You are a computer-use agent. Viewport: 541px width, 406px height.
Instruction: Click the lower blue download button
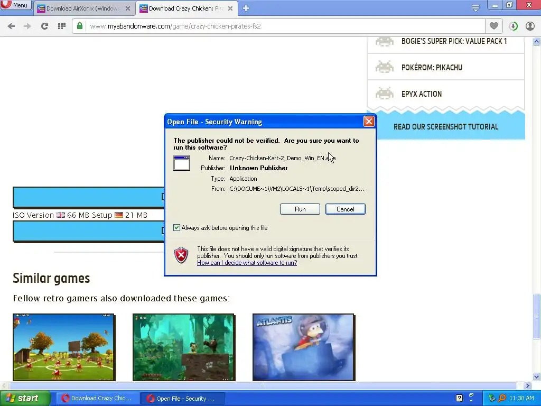[89, 230]
